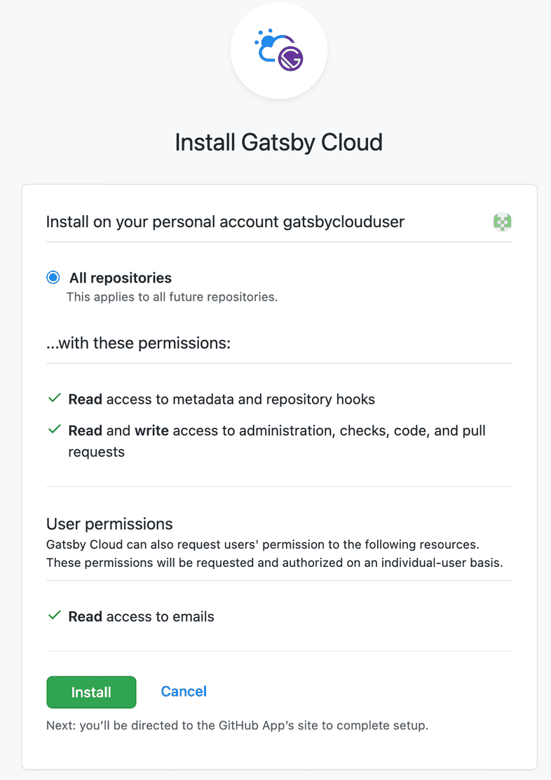The height and width of the screenshot is (780, 551).
Task: Click the personal account install banner
Action: pyautogui.click(x=224, y=221)
